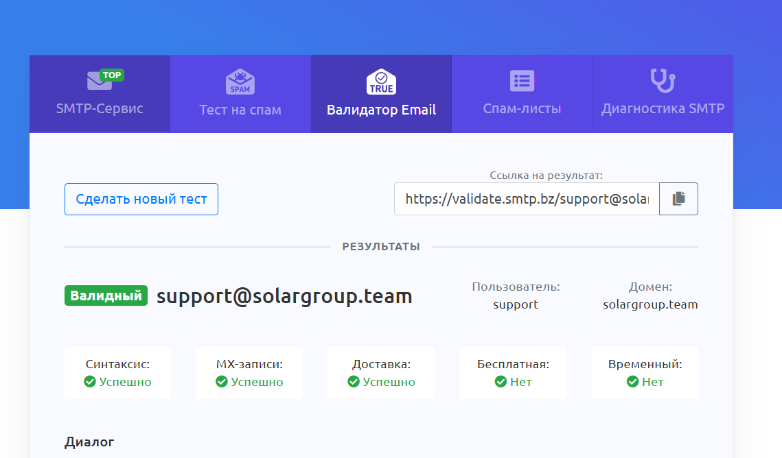Select the support@solargroup.team email heading
This screenshot has width=782, height=458.
(284, 296)
